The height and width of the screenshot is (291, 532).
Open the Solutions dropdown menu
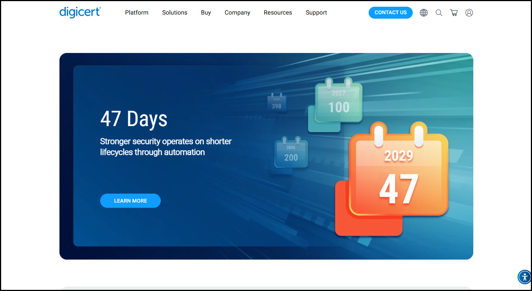point(175,12)
